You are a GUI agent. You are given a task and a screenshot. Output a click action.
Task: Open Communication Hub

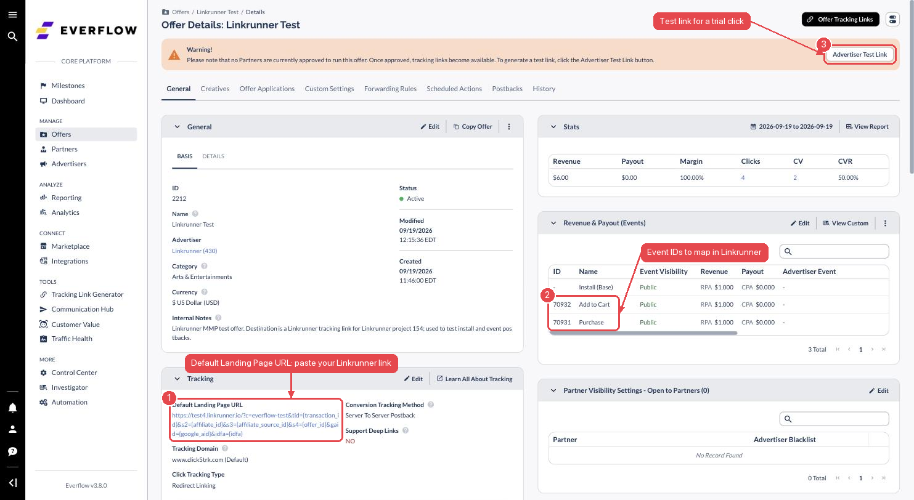click(x=82, y=309)
